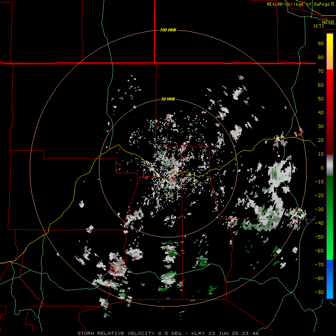Click the positive 50 scale value
Screen dimensions: 336x336
click(x=321, y=99)
